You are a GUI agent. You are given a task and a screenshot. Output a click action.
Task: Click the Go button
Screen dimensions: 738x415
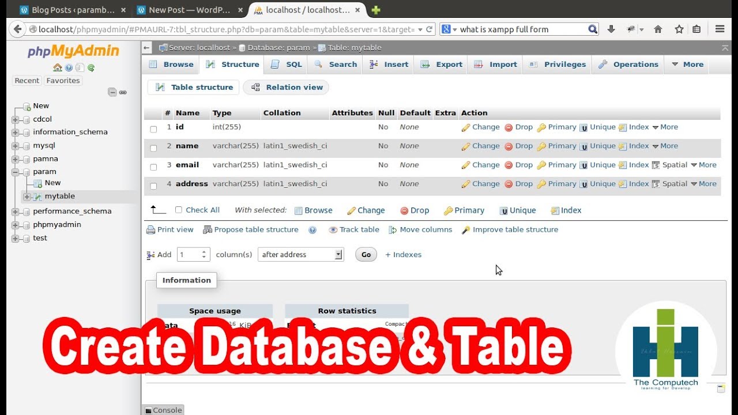tap(366, 254)
